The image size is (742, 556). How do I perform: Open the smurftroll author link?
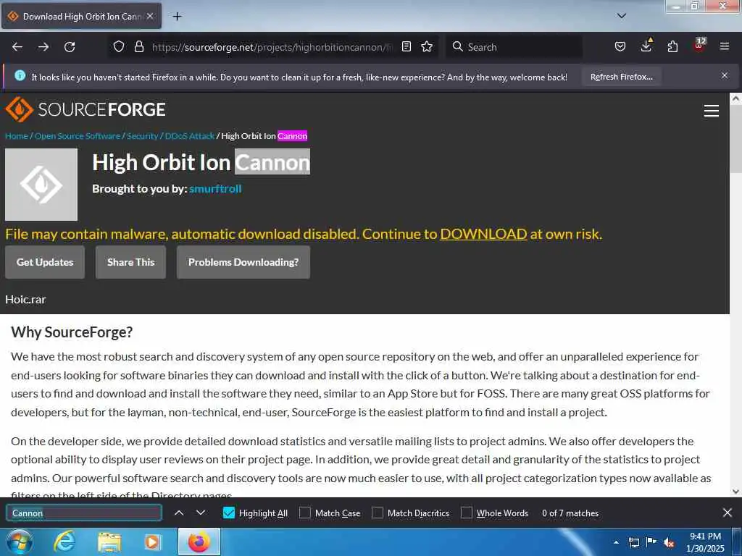coord(215,189)
